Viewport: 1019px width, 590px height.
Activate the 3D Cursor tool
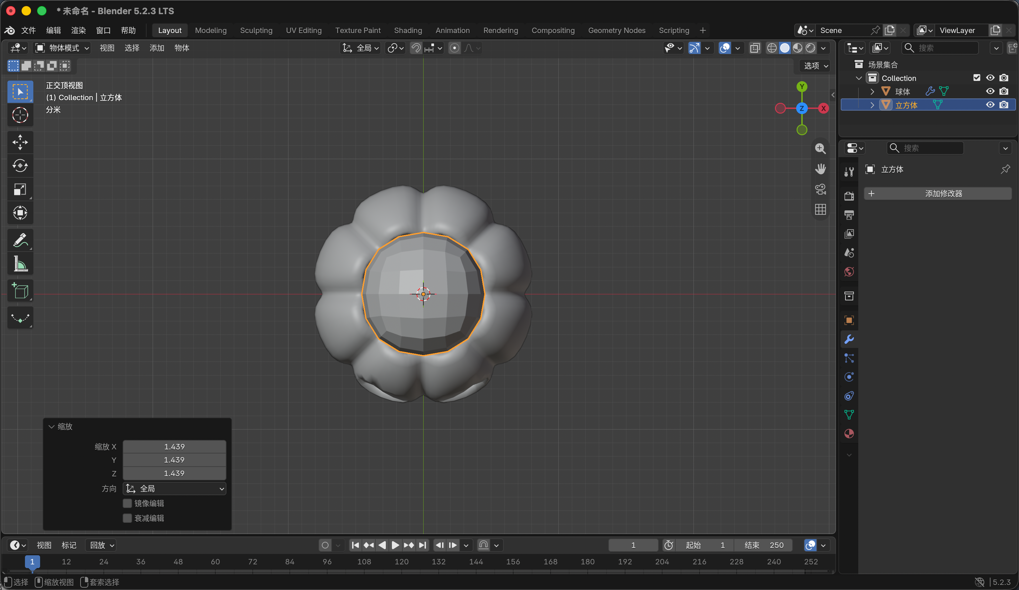tap(20, 115)
